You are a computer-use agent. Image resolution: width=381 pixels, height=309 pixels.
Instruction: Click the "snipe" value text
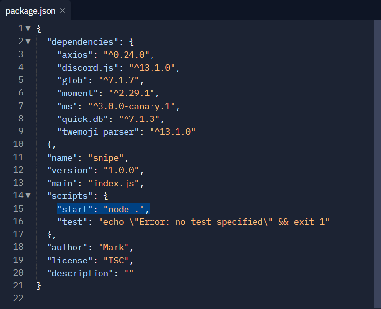pos(106,158)
